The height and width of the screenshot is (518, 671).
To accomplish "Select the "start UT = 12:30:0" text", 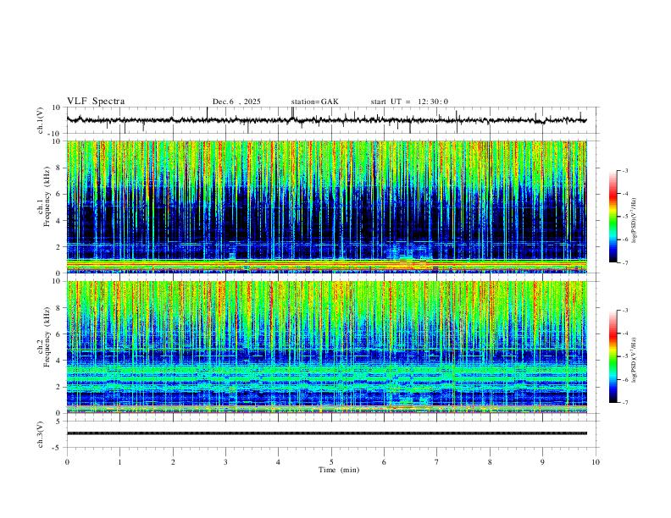I will (x=409, y=102).
